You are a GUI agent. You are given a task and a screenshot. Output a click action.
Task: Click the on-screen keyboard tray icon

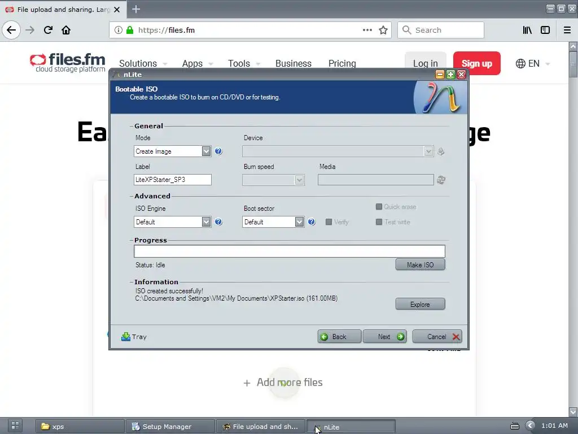515,426
